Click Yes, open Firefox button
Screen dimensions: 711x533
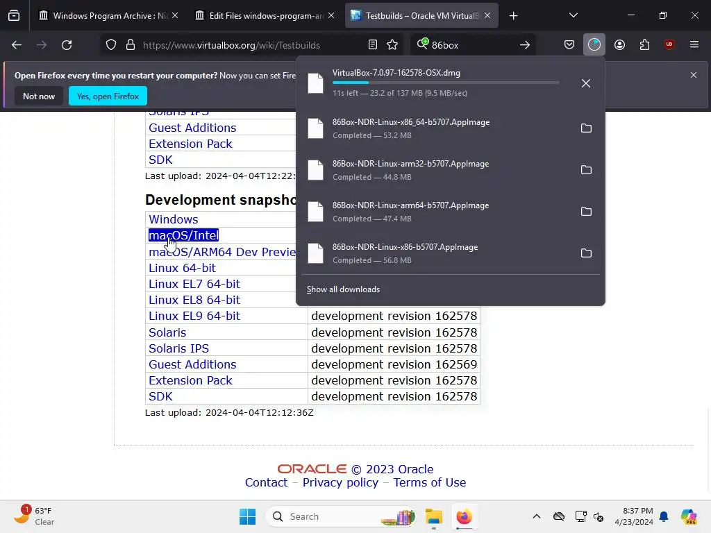point(108,96)
